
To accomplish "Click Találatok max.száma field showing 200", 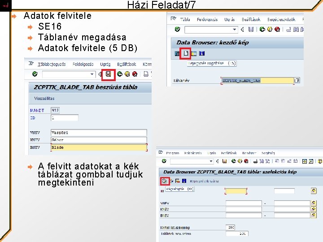I will (x=237, y=233).
